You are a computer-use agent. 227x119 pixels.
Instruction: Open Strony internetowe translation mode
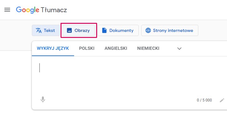[170, 30]
